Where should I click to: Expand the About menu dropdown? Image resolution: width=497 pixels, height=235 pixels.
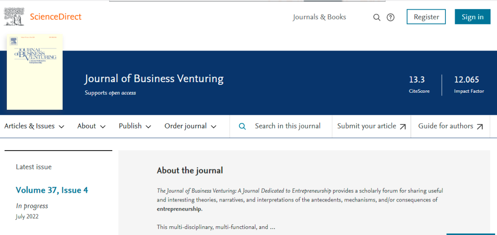(91, 126)
